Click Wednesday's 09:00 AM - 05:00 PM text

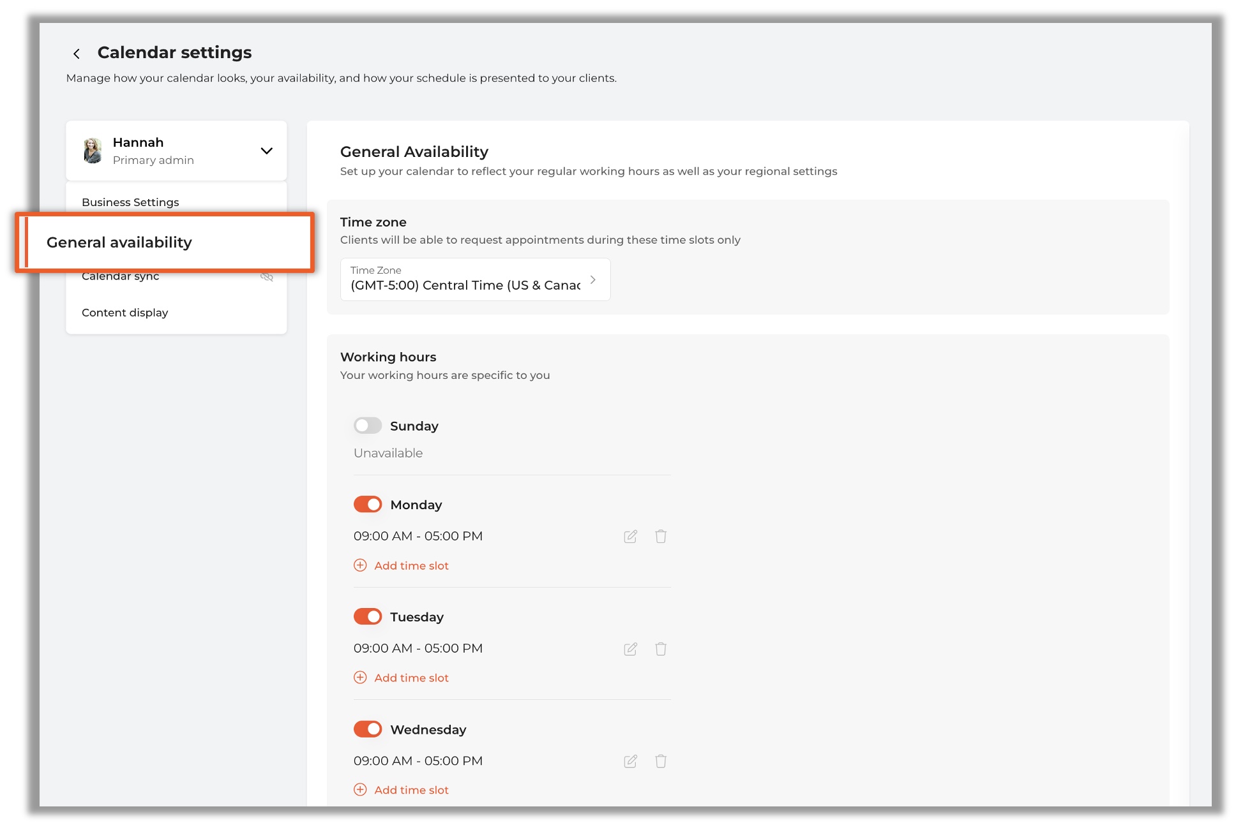(x=418, y=761)
